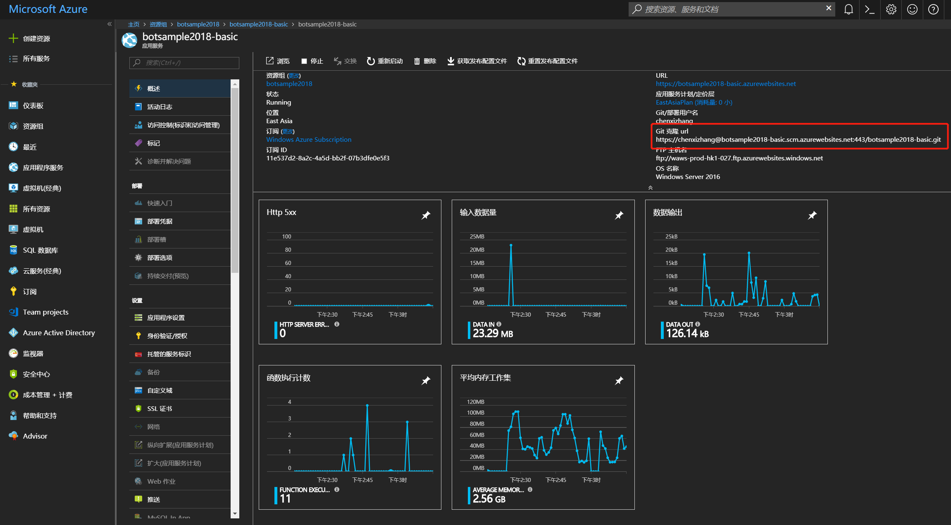Viewport: 951px width, 525px height.
Task: Click the feedback smiley icon
Action: coord(912,10)
